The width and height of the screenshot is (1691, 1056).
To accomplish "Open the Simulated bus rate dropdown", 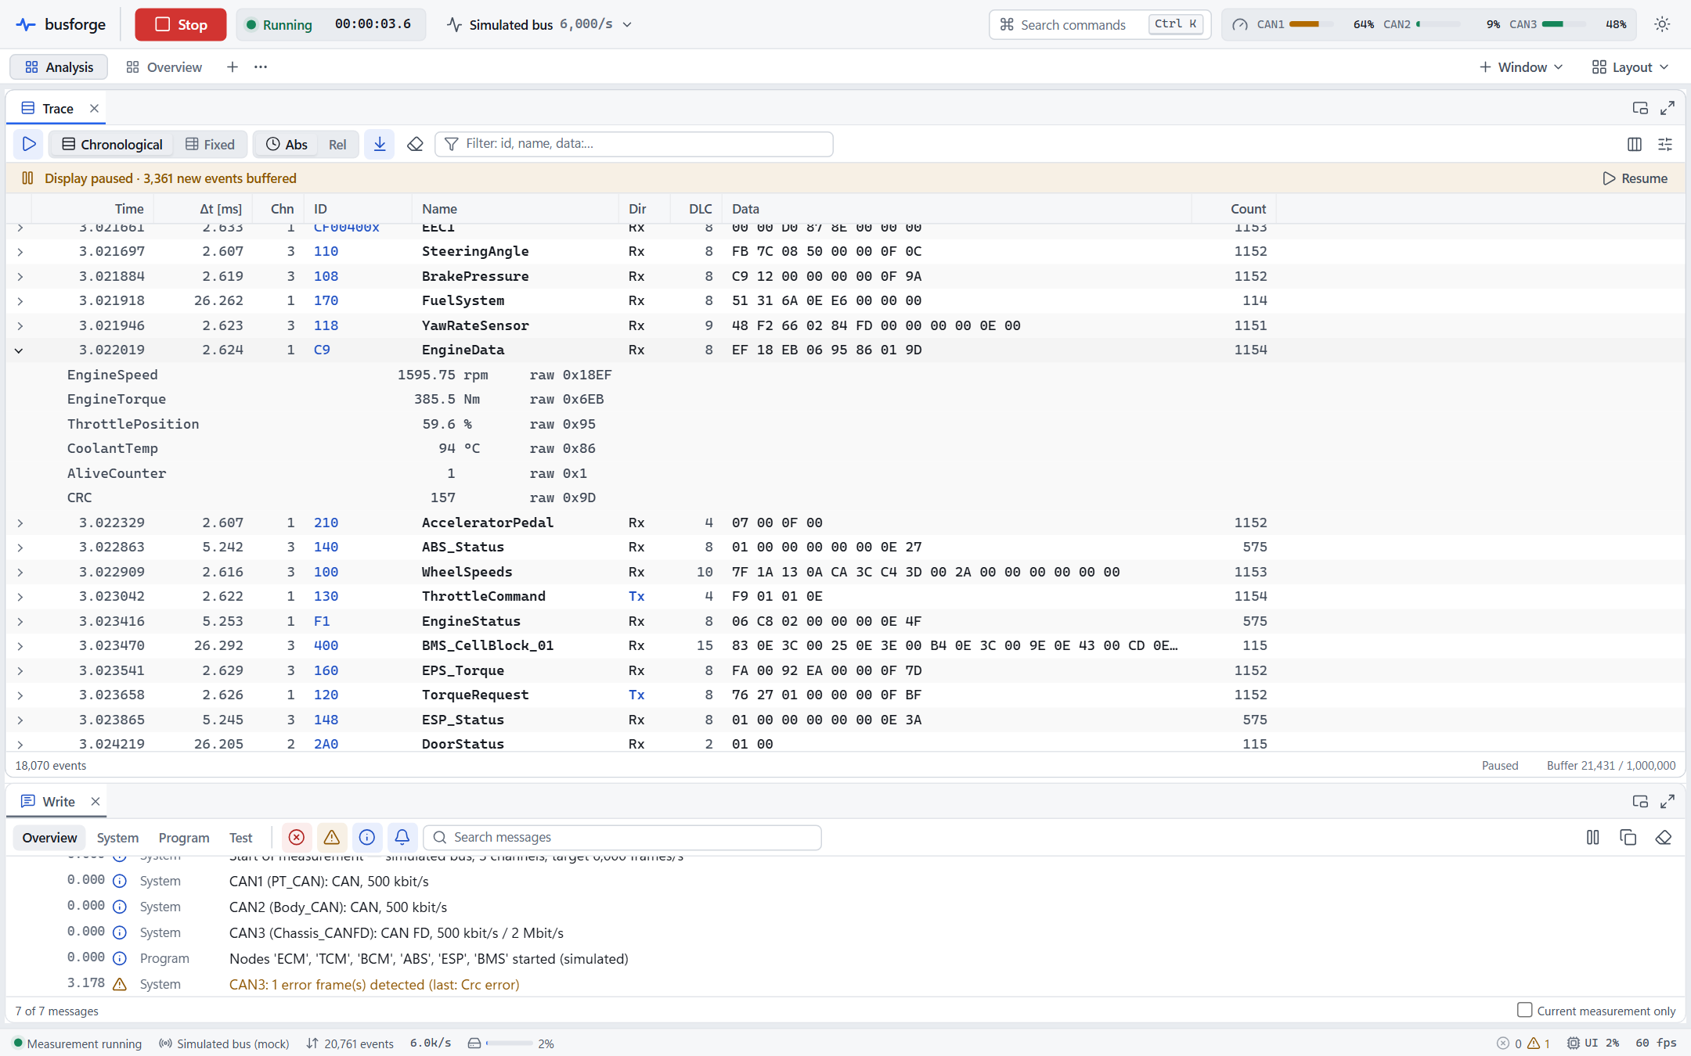I will coord(540,24).
